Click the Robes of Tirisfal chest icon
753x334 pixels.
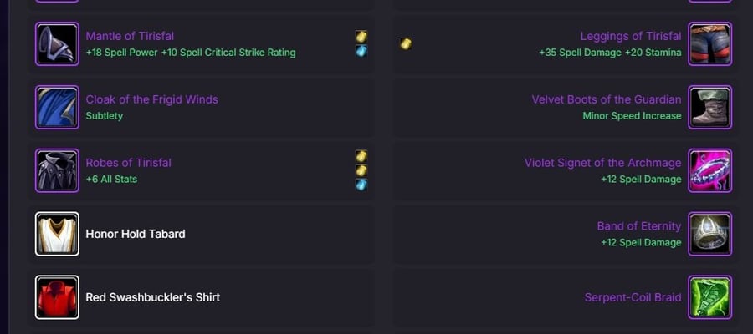coord(57,170)
